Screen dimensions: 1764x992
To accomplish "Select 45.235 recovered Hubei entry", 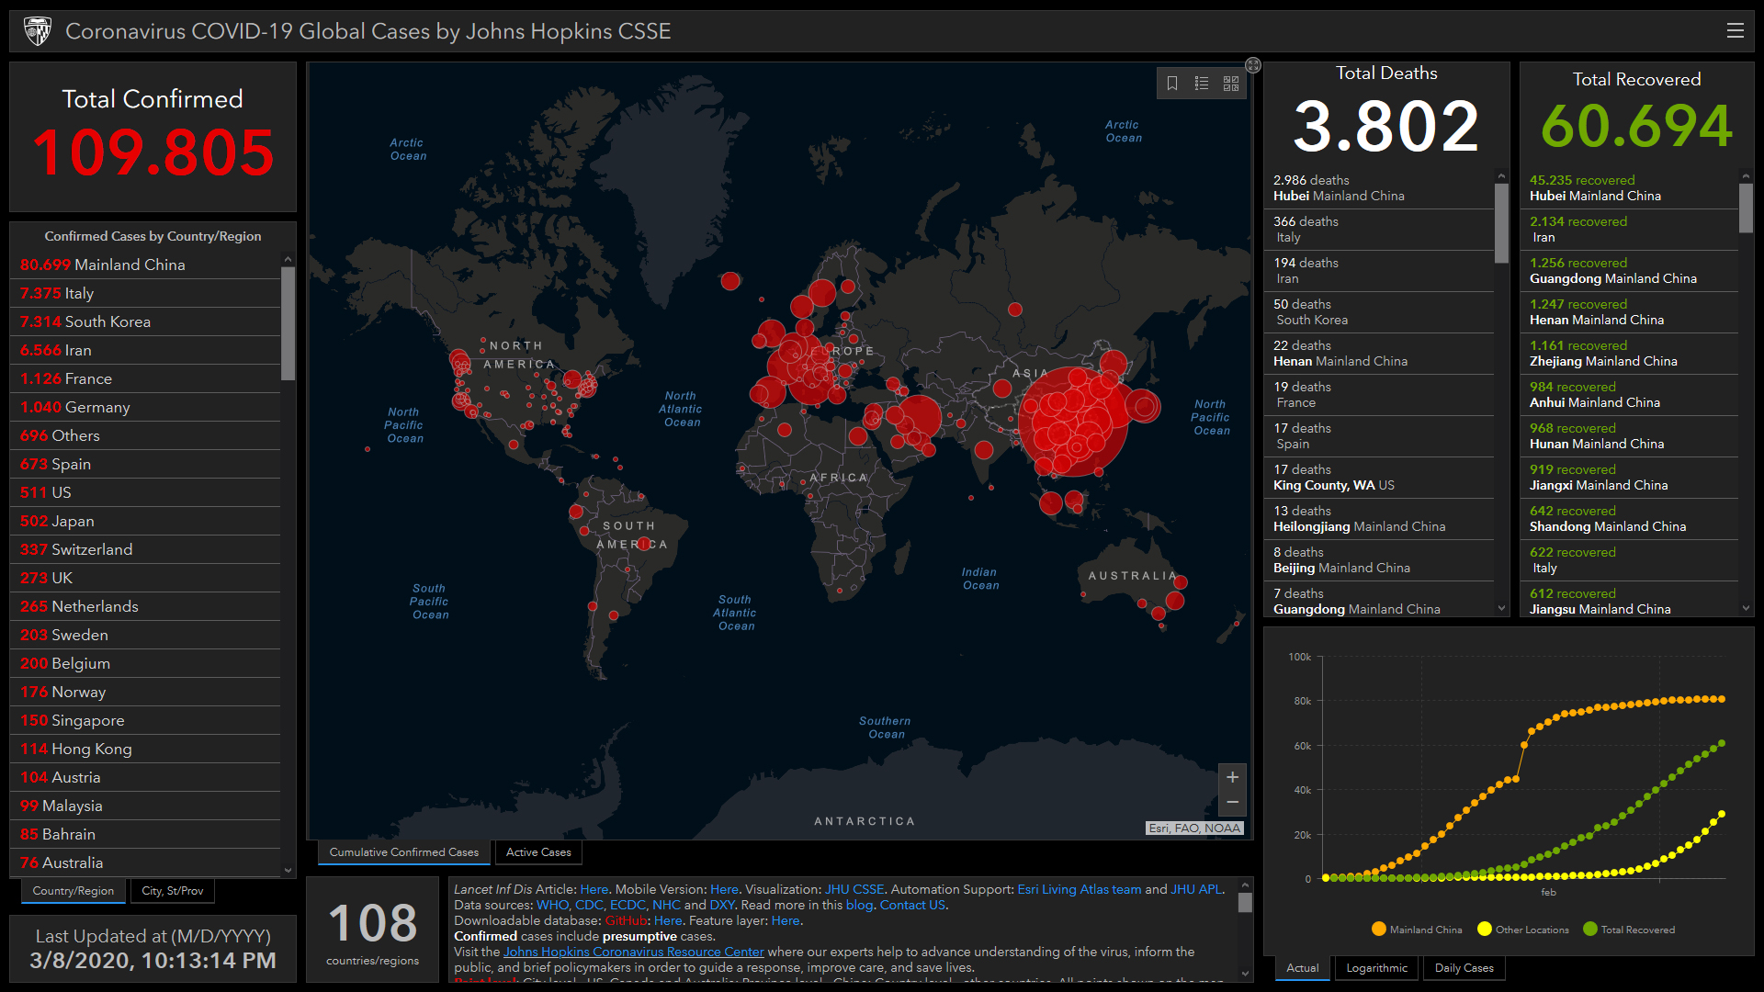I will (x=1630, y=188).
